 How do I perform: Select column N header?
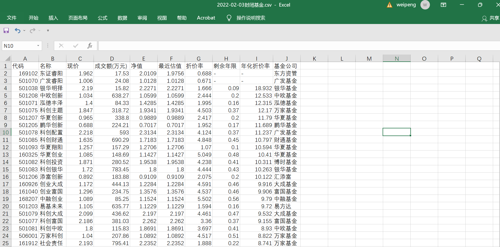pos(397,59)
